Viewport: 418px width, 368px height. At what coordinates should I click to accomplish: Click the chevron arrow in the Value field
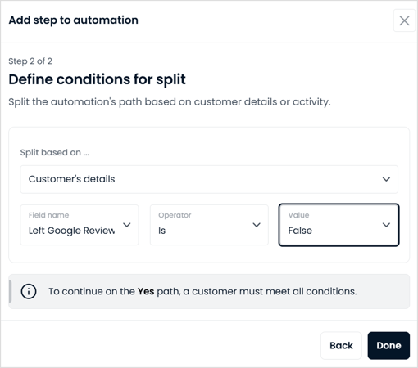[386, 225]
